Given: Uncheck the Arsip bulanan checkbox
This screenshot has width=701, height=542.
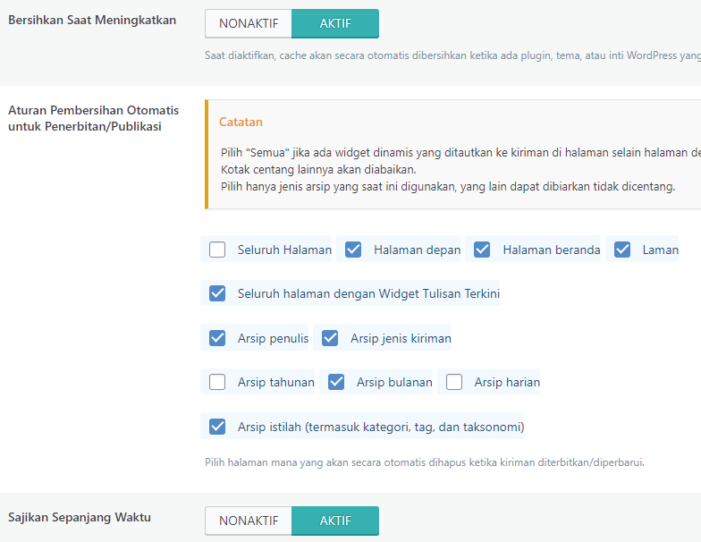Looking at the screenshot, I should [336, 382].
